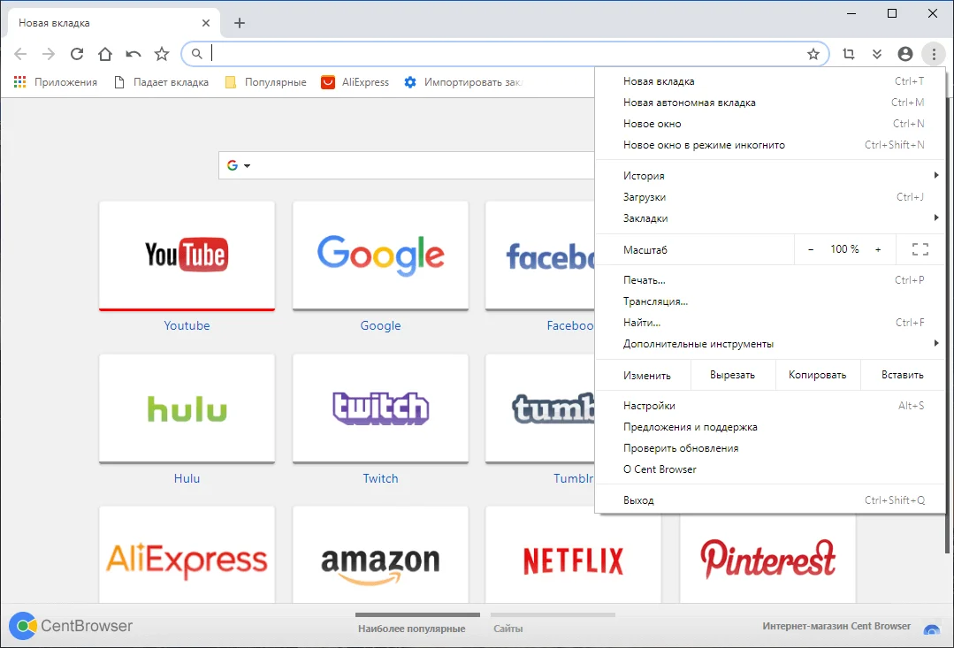The height and width of the screenshot is (648, 954).
Task: Open Интернет-магазин Cent Browser link
Action: coord(836,626)
